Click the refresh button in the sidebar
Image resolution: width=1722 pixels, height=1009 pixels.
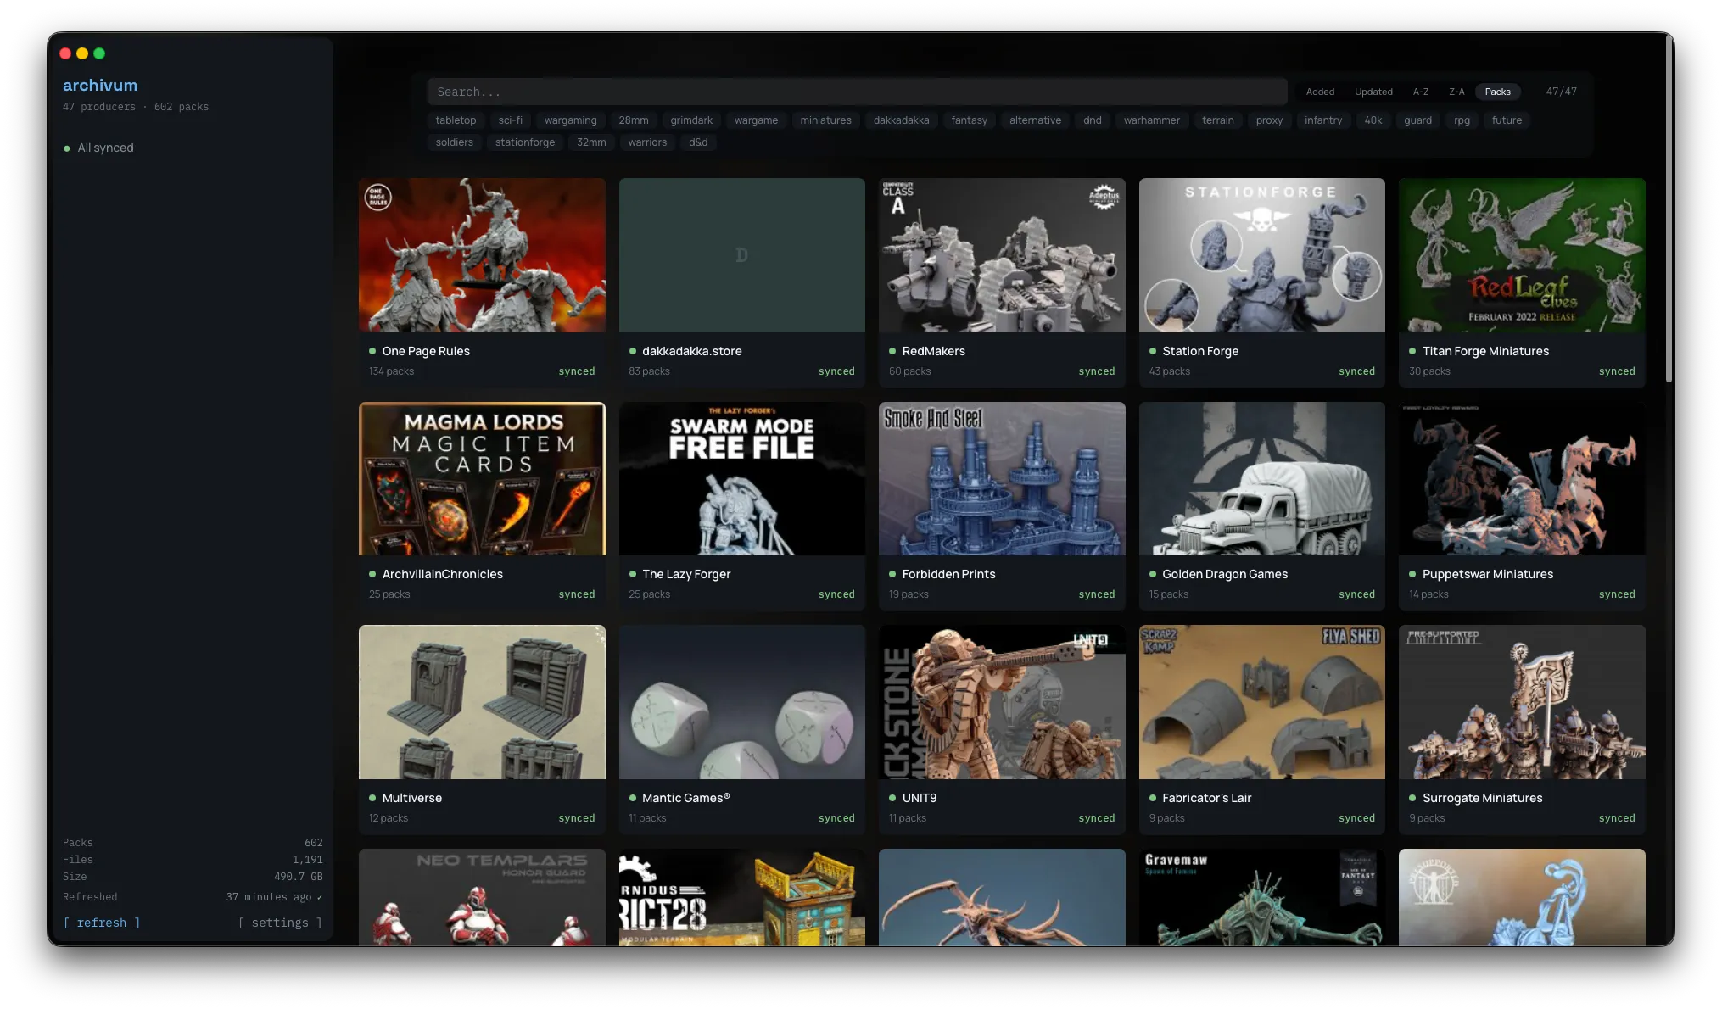point(101,923)
